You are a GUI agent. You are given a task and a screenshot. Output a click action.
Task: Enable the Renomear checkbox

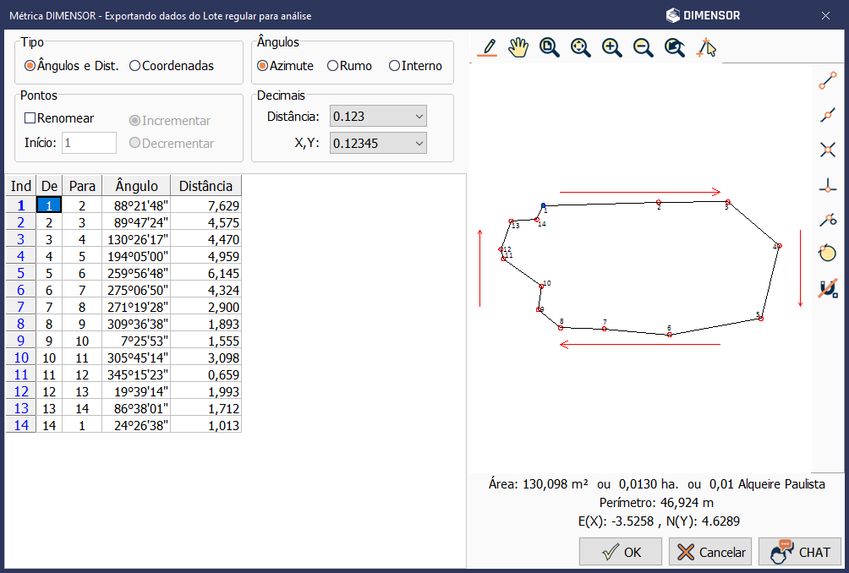pyautogui.click(x=30, y=118)
